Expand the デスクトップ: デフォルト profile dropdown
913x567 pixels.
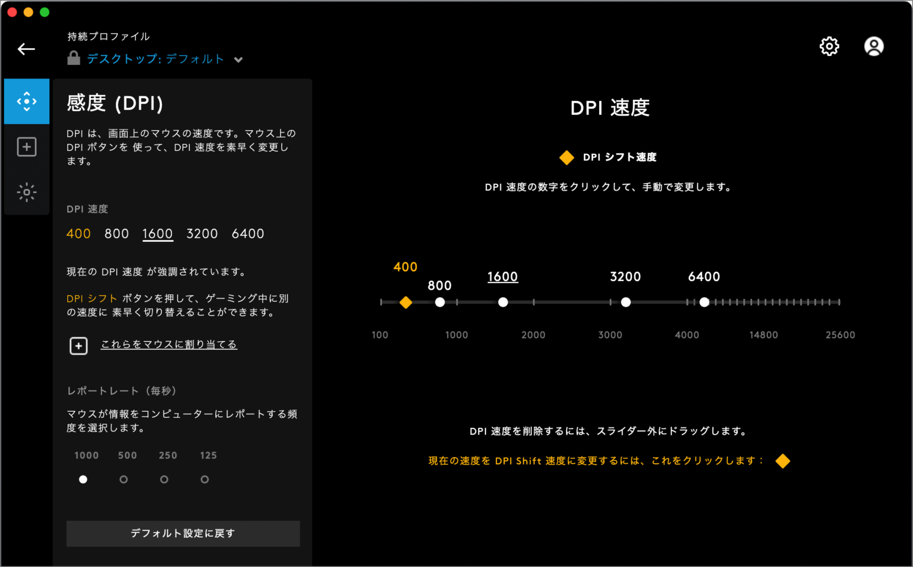(x=238, y=59)
